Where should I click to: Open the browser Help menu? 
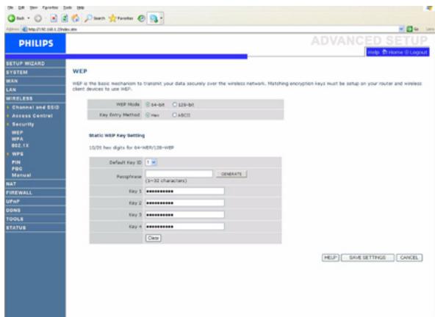(x=80, y=7)
